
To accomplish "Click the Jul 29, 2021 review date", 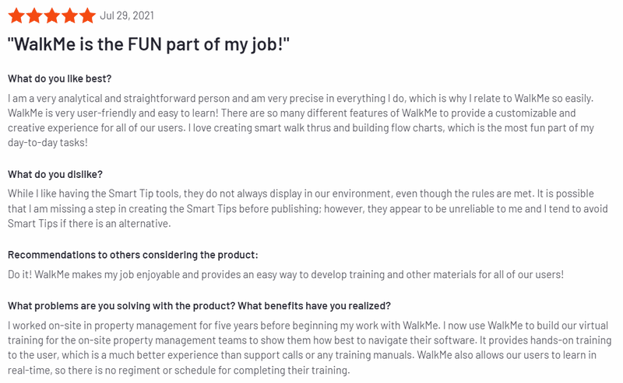I will [x=126, y=16].
